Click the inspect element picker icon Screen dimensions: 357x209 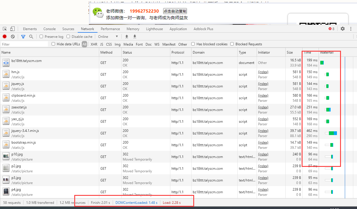(x=5, y=29)
